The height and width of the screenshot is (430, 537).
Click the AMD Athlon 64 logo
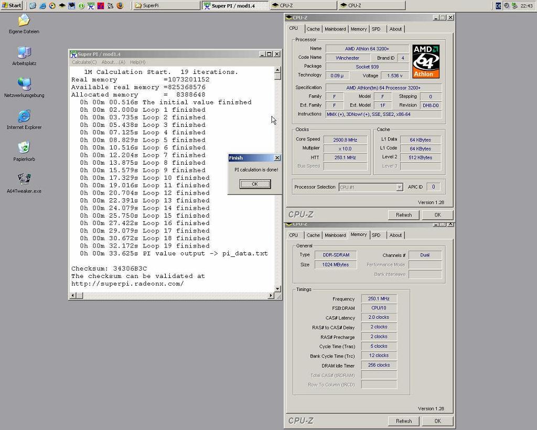tap(426, 62)
